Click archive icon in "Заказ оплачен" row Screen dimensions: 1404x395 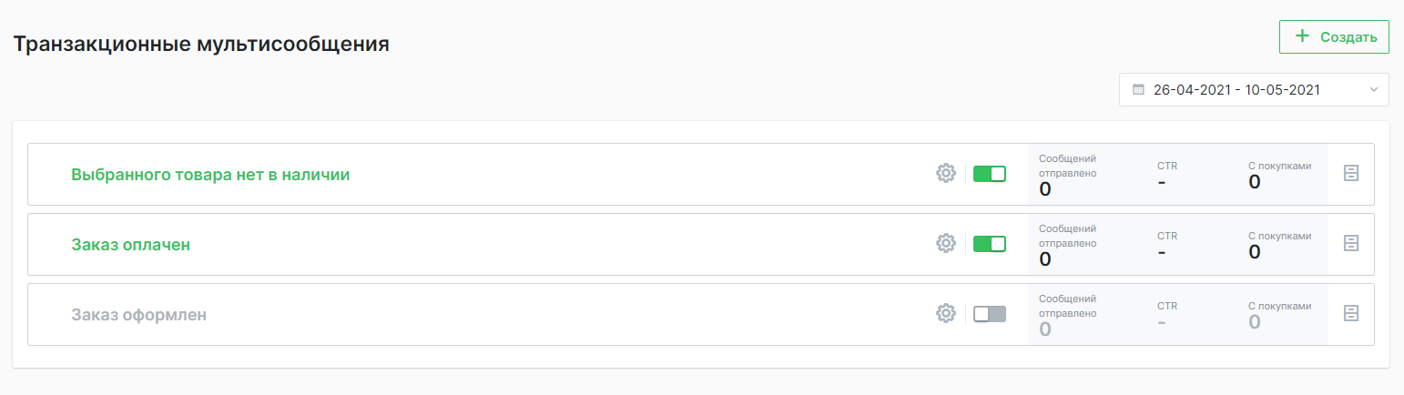click(1351, 244)
